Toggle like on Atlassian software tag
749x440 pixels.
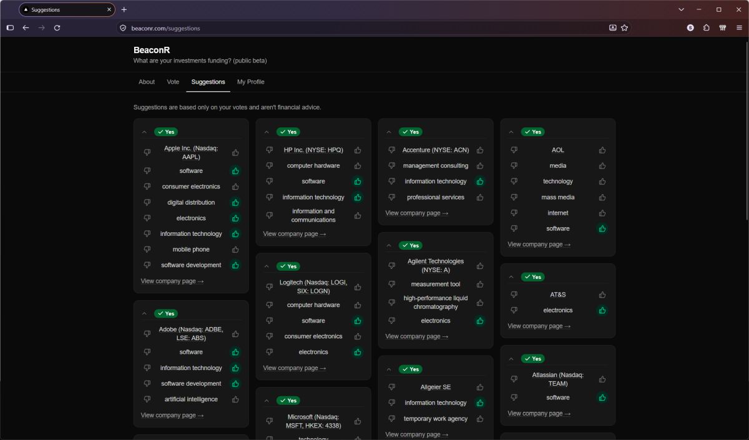tap(602, 398)
